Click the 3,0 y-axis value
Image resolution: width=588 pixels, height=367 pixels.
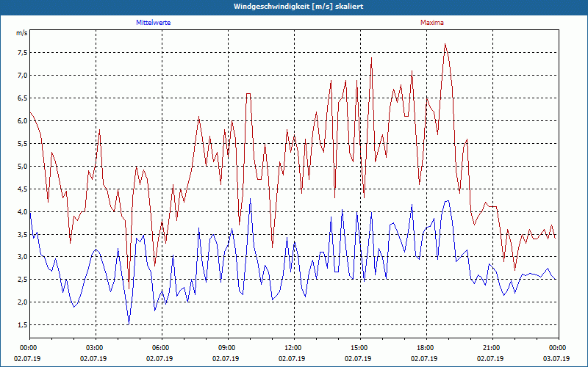[x=23, y=256]
